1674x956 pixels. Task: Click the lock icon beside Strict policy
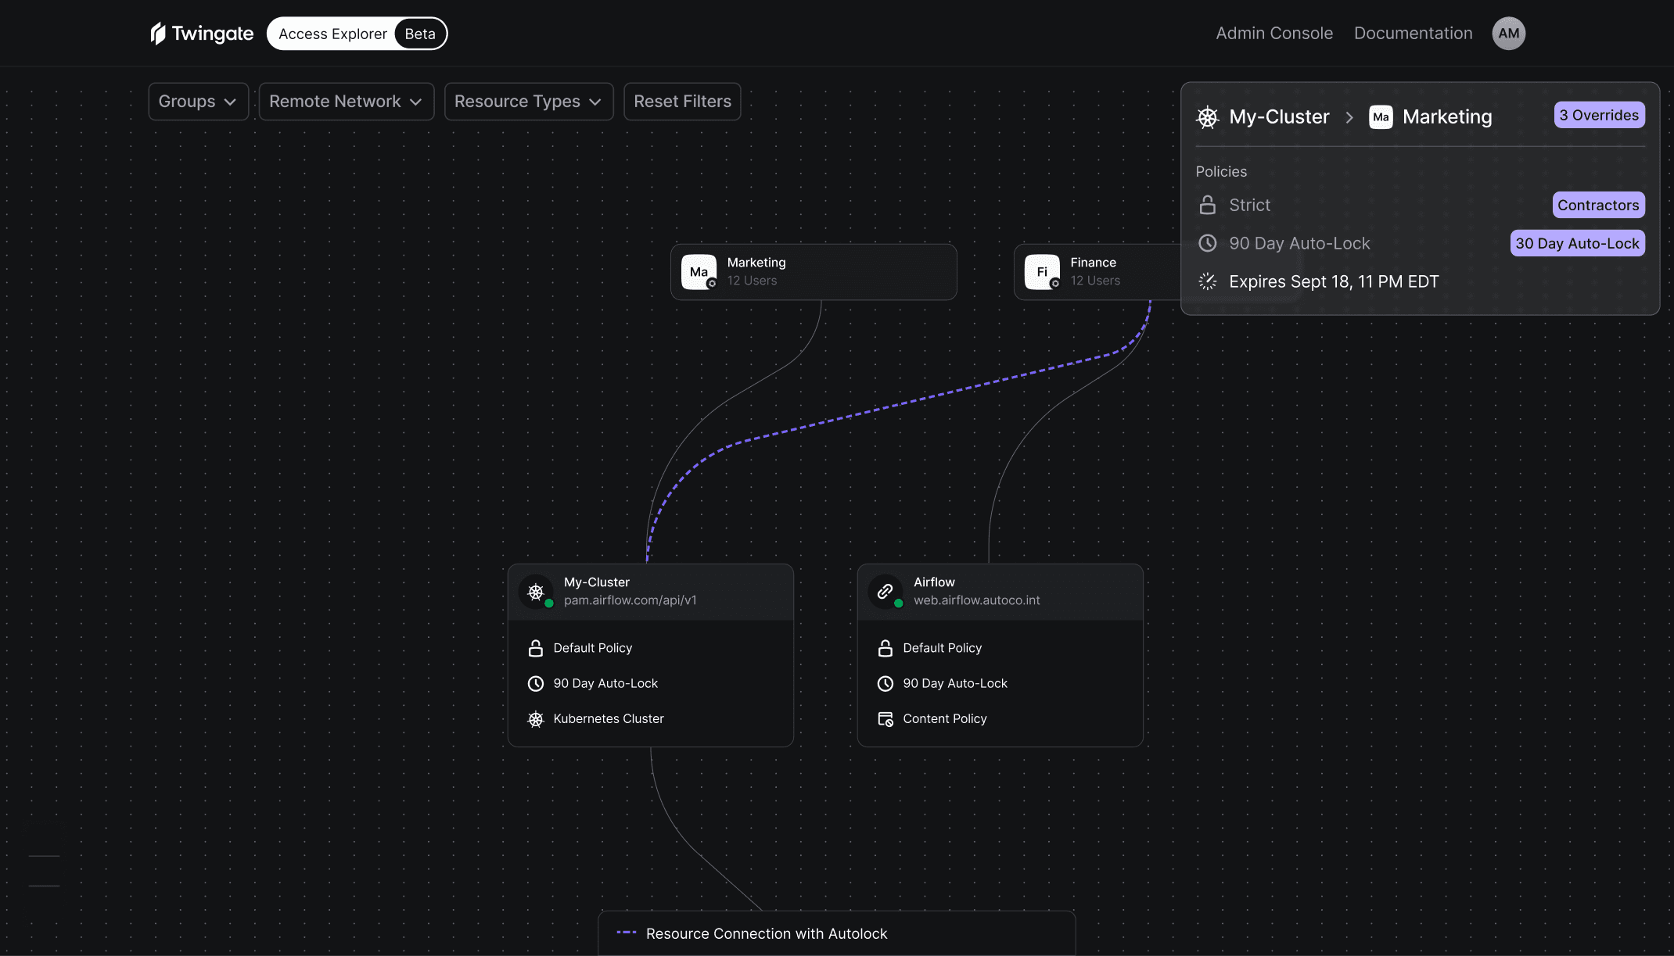coord(1208,205)
